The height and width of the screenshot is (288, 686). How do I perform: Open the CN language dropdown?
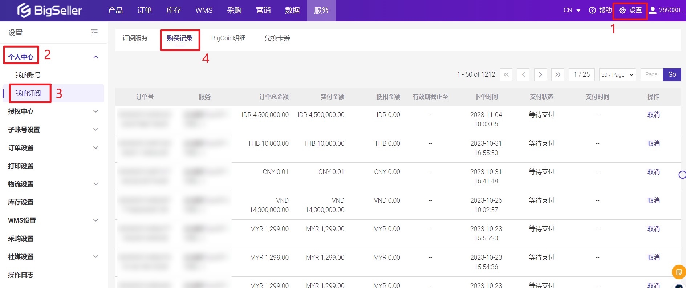[x=572, y=10]
